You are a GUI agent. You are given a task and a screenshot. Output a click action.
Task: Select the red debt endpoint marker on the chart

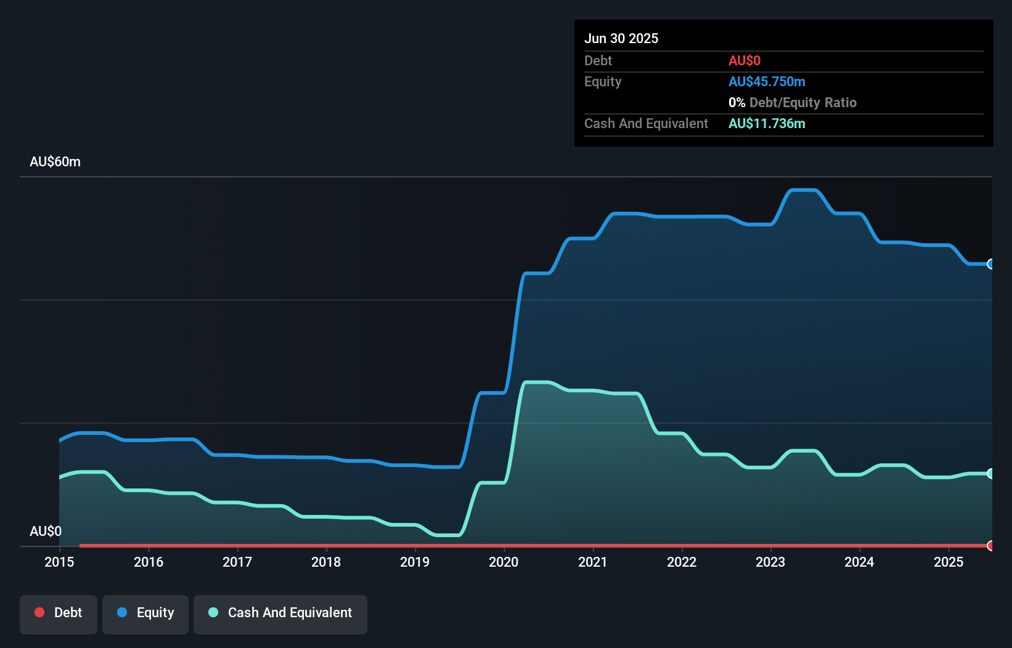point(991,546)
